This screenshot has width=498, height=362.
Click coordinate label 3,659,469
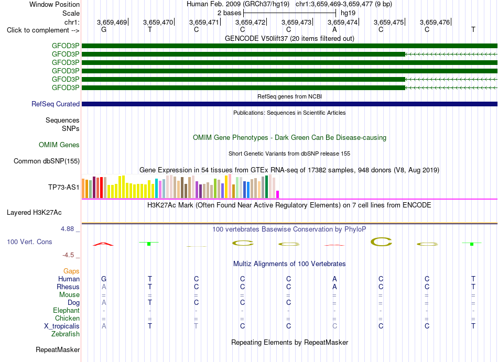(x=112, y=22)
